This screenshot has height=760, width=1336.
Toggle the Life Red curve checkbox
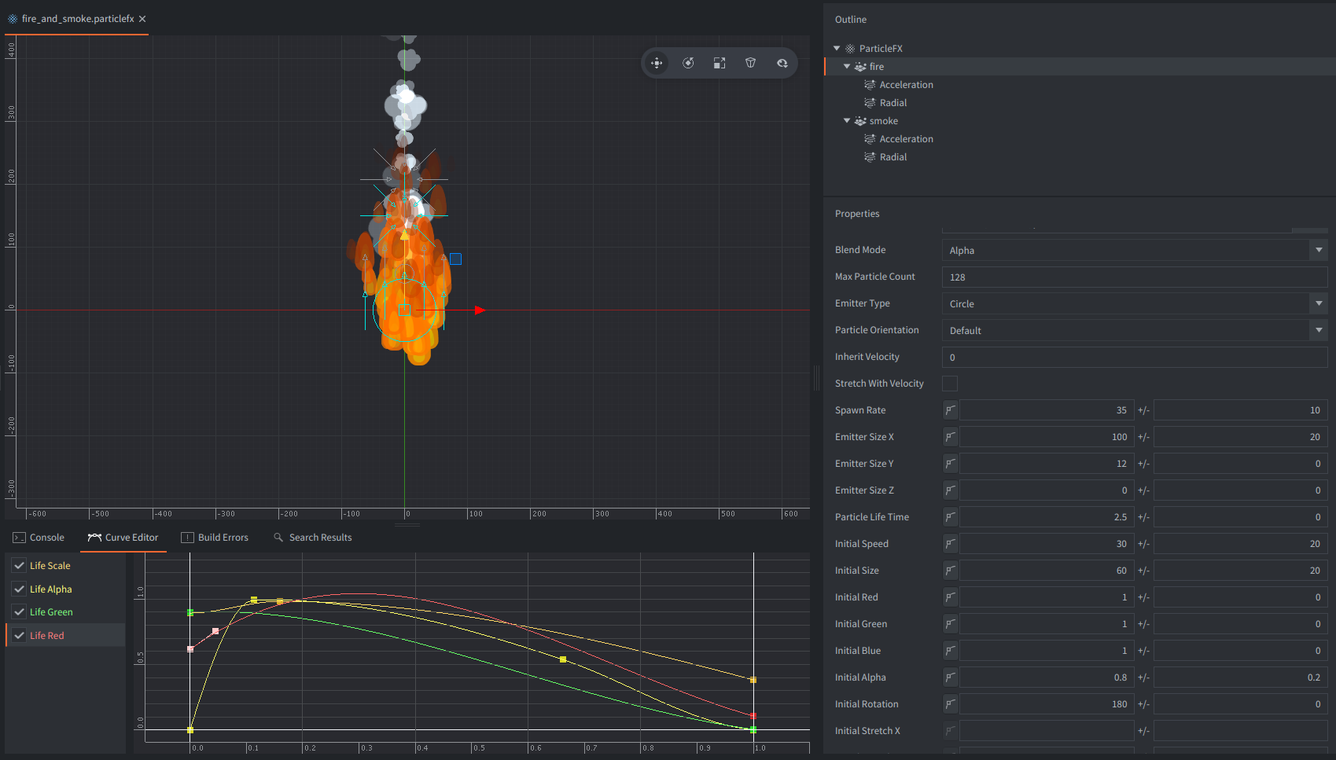point(19,636)
